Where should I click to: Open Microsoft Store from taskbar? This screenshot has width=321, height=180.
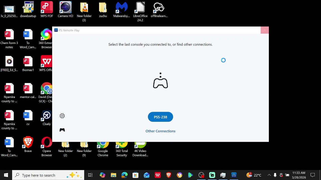[135, 175]
